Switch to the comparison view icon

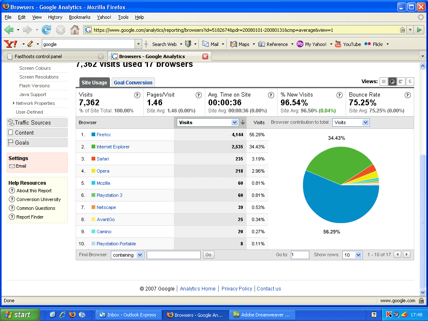point(410,82)
